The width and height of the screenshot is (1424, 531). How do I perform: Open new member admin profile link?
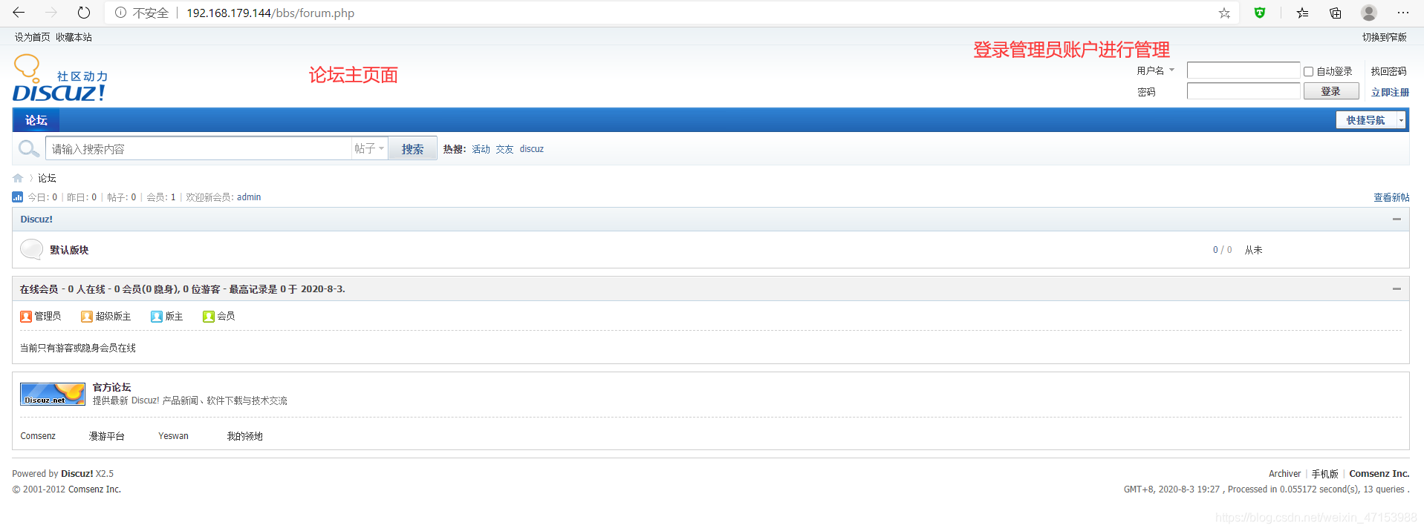coord(249,197)
